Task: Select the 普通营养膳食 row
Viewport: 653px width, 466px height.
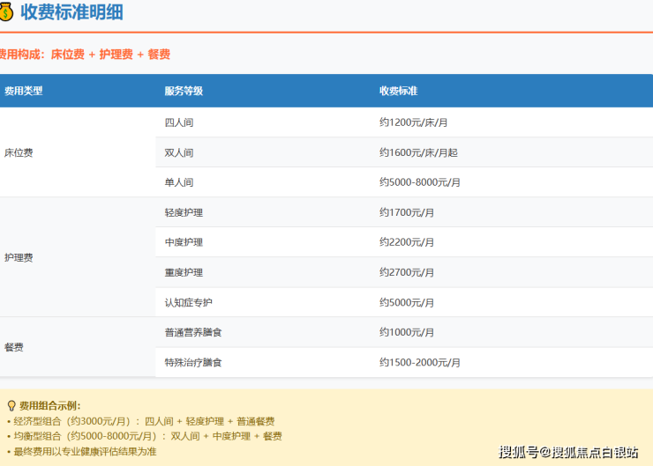Action: 193,332
